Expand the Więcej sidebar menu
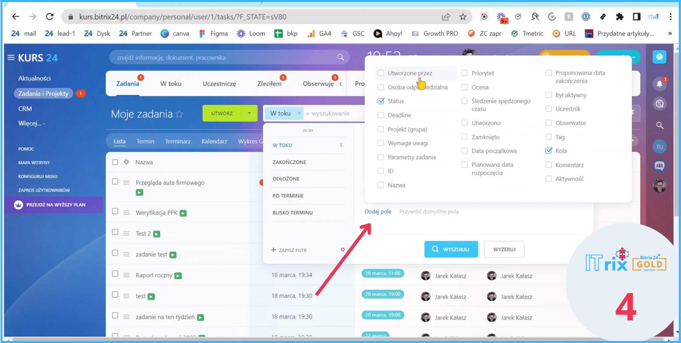This screenshot has width=681, height=343. (31, 123)
